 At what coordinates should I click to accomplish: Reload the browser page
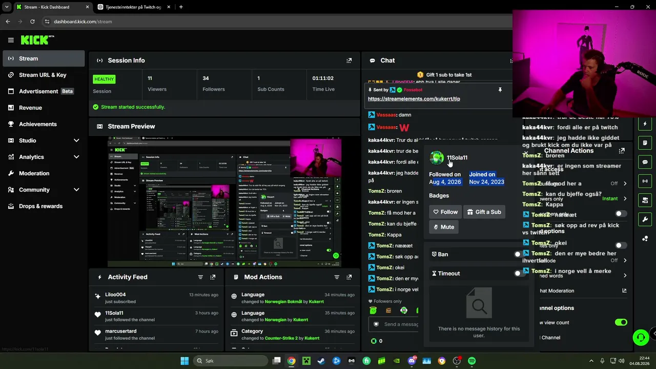point(32,22)
